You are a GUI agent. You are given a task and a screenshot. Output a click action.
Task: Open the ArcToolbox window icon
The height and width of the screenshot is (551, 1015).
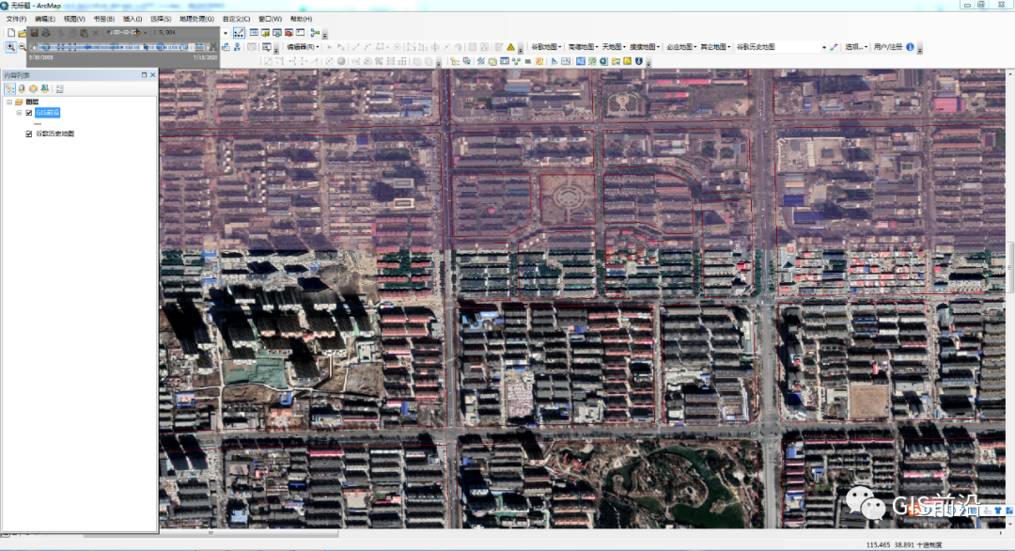point(289,32)
